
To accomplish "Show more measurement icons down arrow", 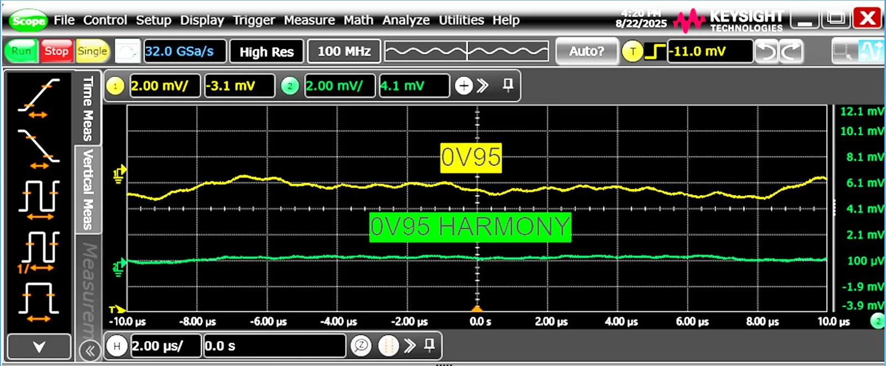I will 39,347.
